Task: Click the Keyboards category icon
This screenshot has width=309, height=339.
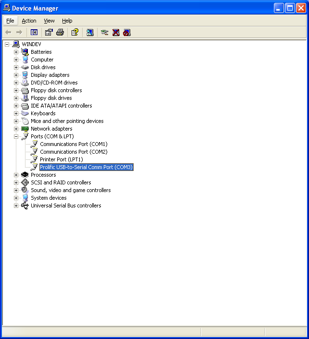Action: point(25,113)
